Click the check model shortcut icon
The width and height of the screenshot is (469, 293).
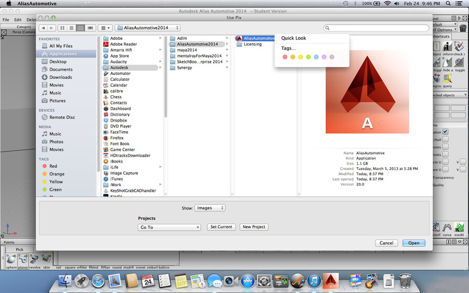point(459,46)
